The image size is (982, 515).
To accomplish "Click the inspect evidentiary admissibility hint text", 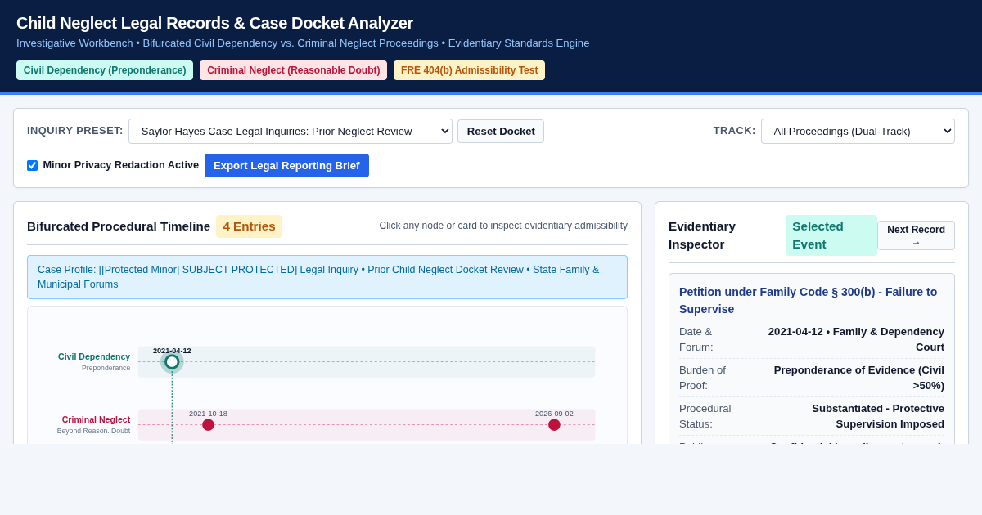I will [x=503, y=226].
